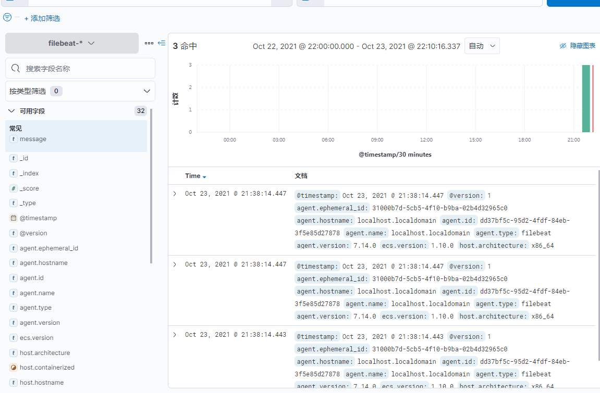The width and height of the screenshot is (600, 393).
Task: Click the _score number type icon
Action: [14, 188]
